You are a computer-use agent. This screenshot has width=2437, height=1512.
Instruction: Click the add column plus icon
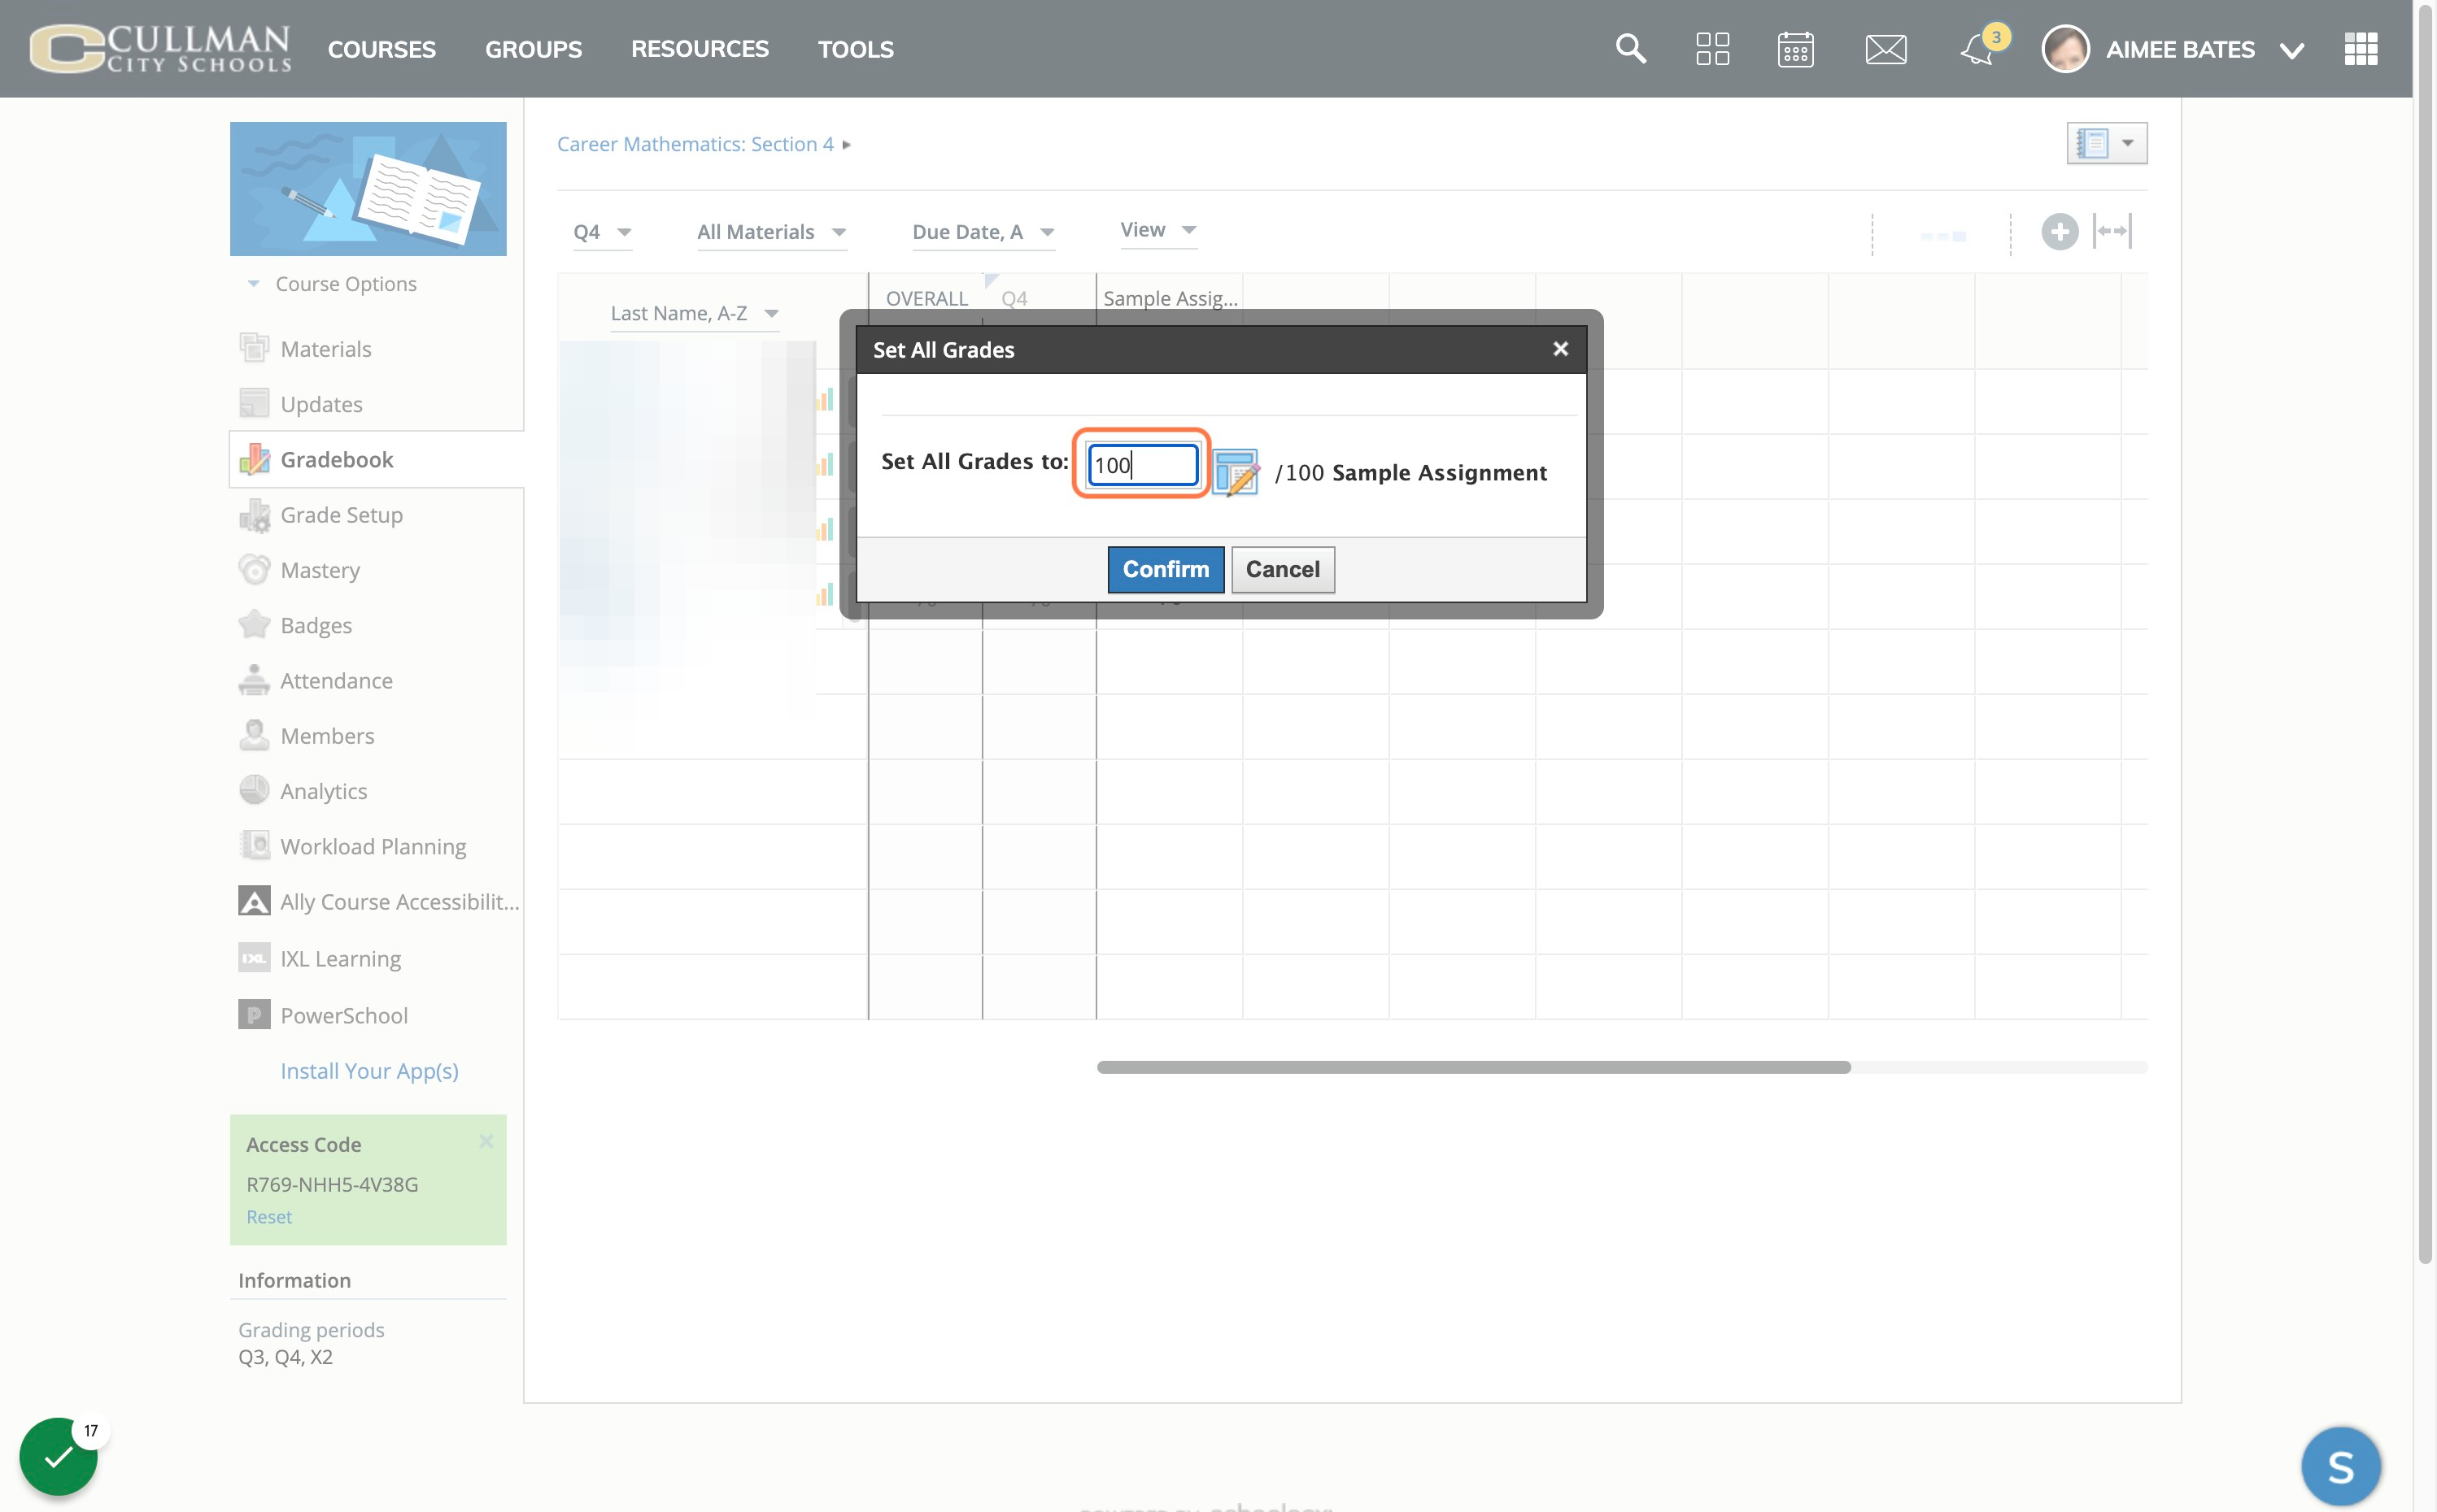point(2059,232)
